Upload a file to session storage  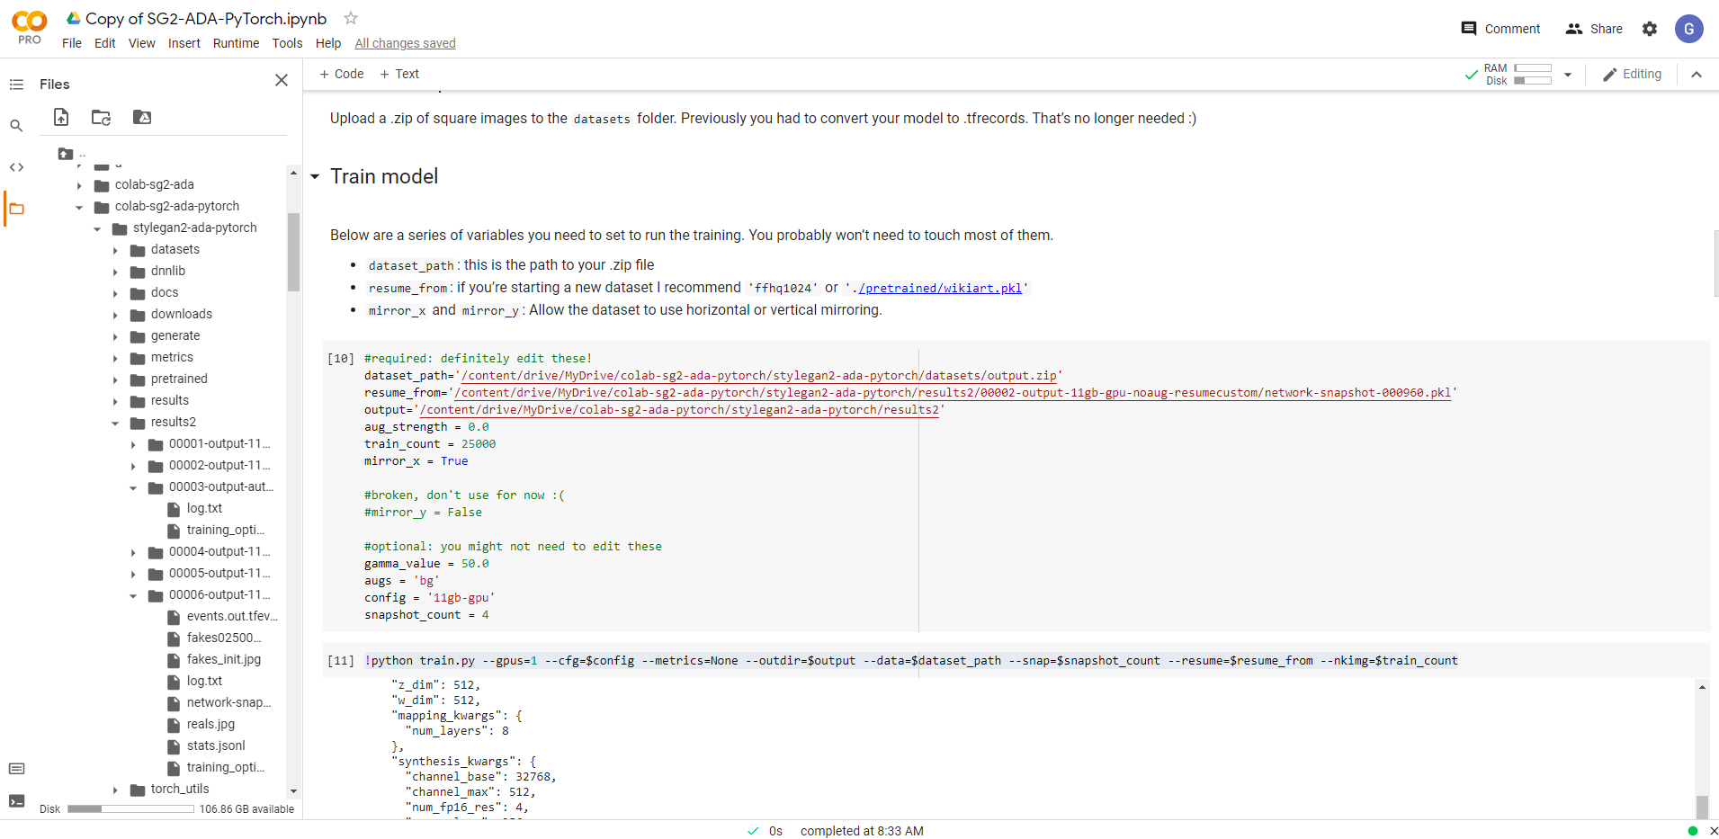60,117
